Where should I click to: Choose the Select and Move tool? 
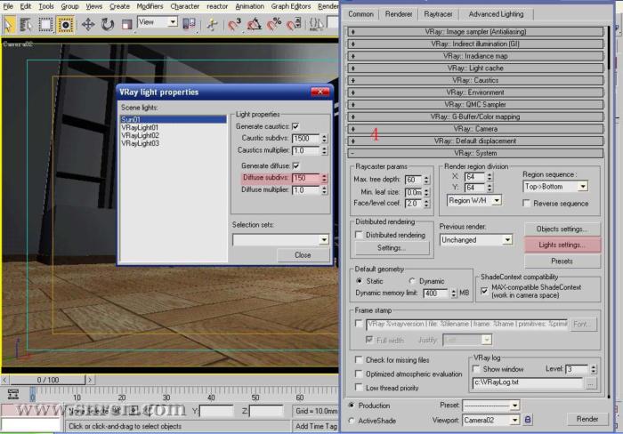(x=88, y=23)
